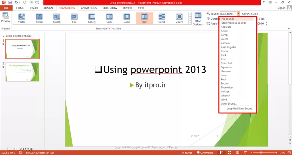Click SLIDE 1 OF 2 indicator
This screenshot has height=155, width=292.
8,153
